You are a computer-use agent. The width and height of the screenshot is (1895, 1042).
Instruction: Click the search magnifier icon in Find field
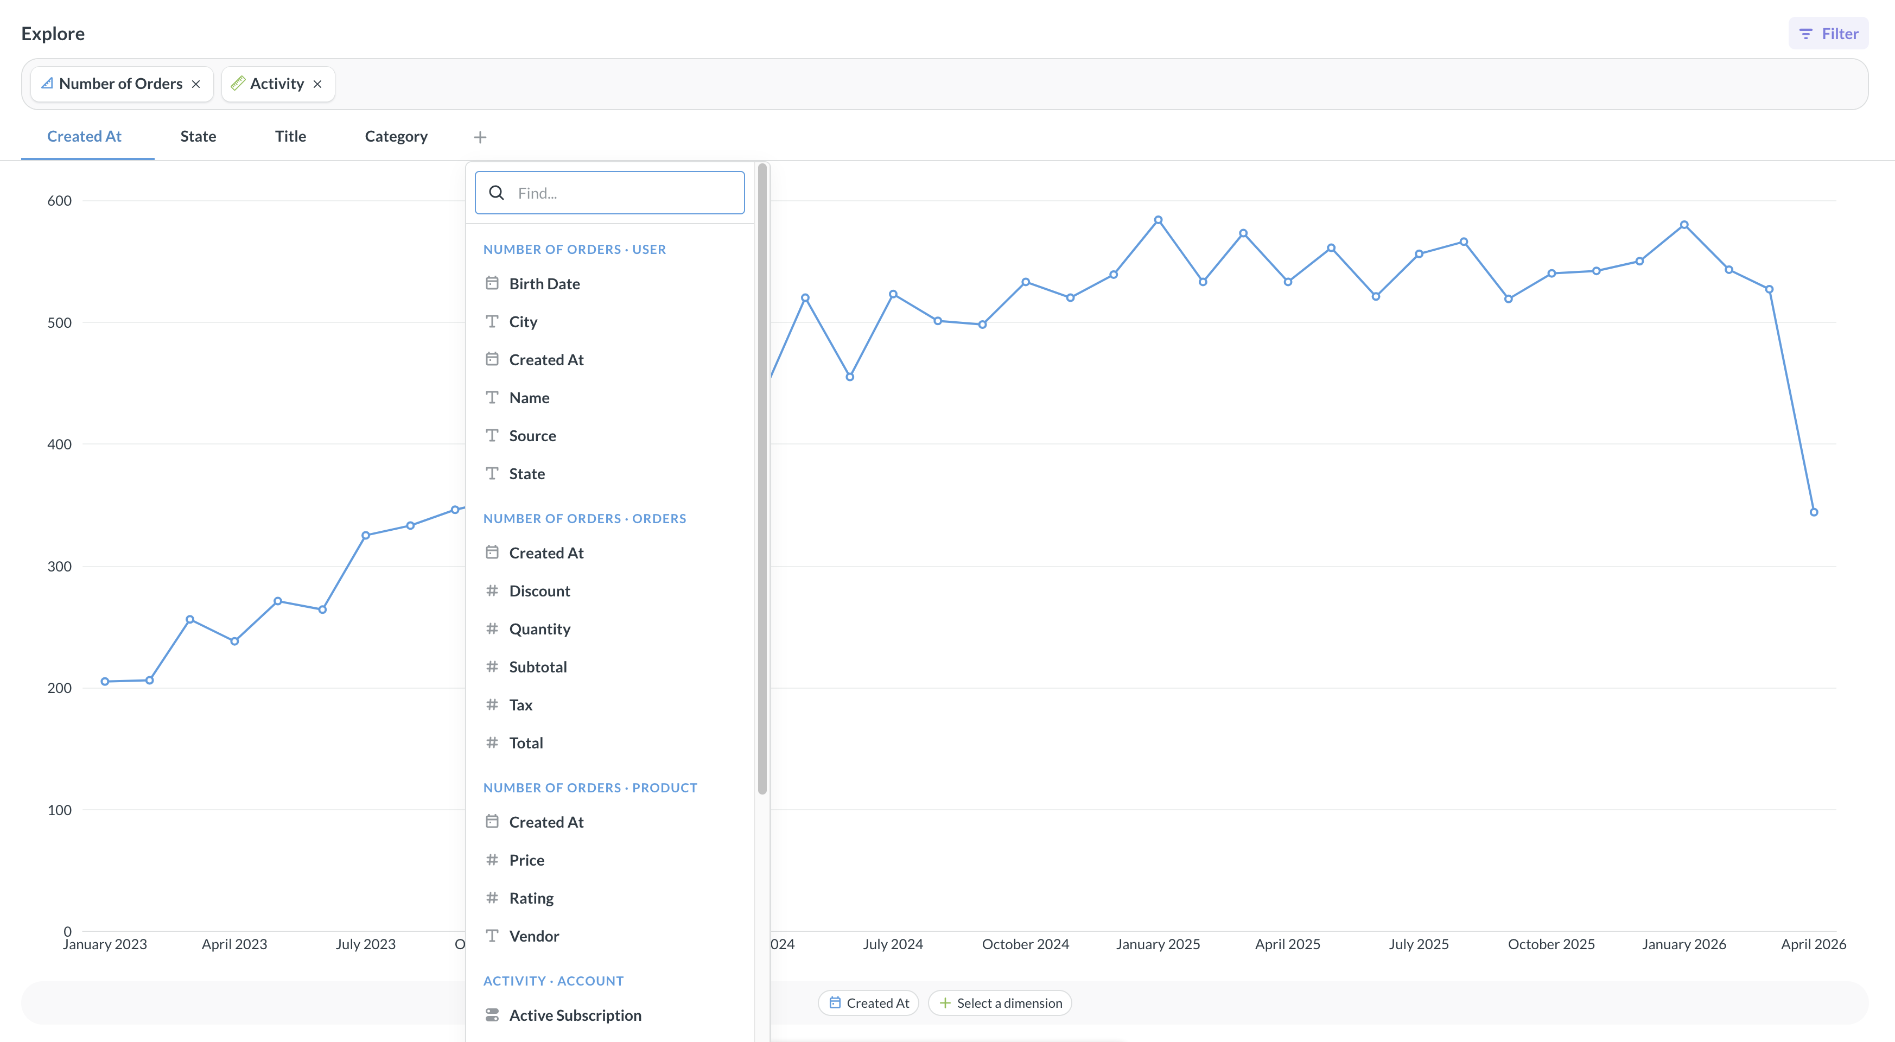pos(497,193)
